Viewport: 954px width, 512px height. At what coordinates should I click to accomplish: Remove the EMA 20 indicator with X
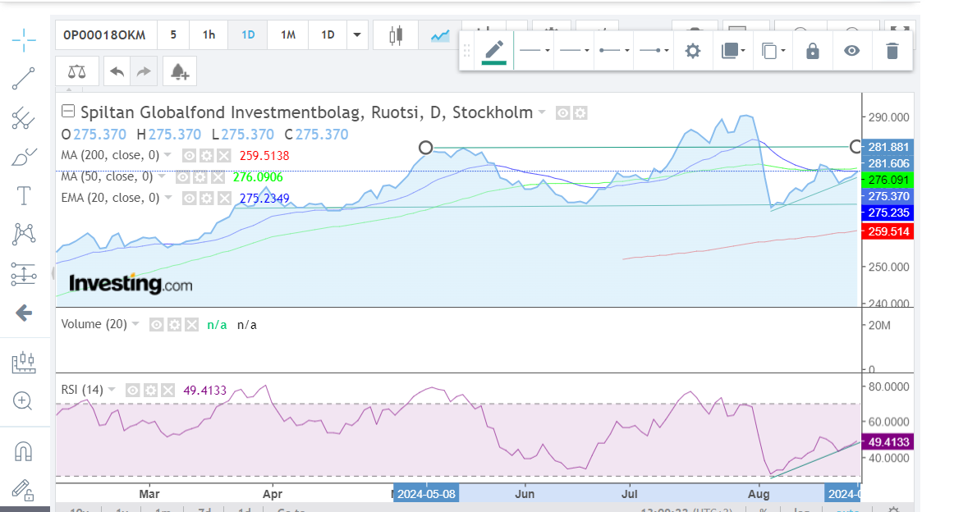[x=223, y=198]
